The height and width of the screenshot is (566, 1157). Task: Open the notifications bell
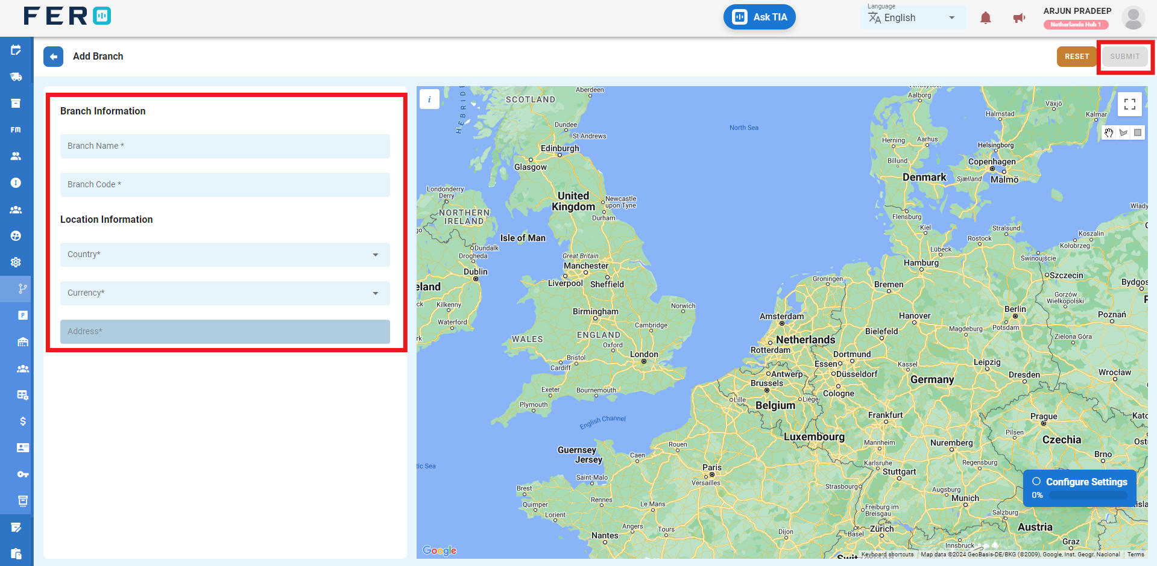[985, 18]
